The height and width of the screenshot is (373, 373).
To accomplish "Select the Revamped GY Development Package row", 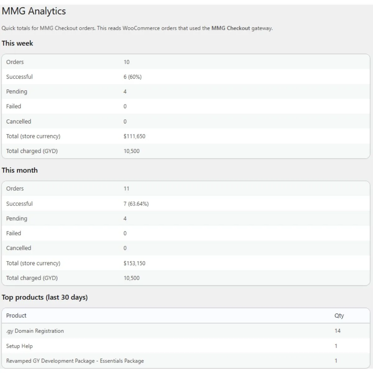I will coord(75,361).
